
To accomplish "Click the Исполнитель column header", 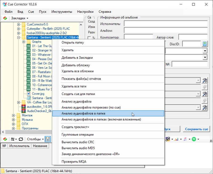I will tap(19, 146).
